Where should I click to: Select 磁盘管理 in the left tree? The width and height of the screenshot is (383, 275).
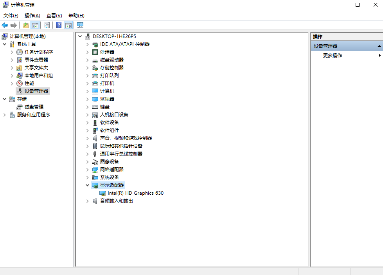pyautogui.click(x=34, y=107)
